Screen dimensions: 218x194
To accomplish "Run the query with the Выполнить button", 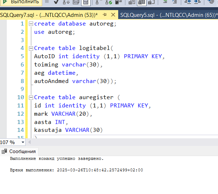I will tap(21, 2).
